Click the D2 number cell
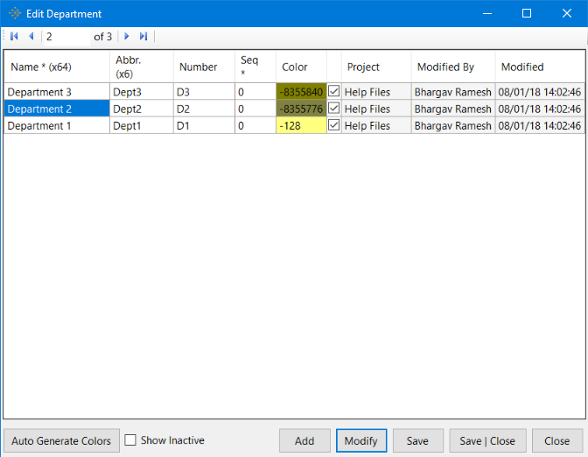This screenshot has height=457, width=588. tap(204, 109)
